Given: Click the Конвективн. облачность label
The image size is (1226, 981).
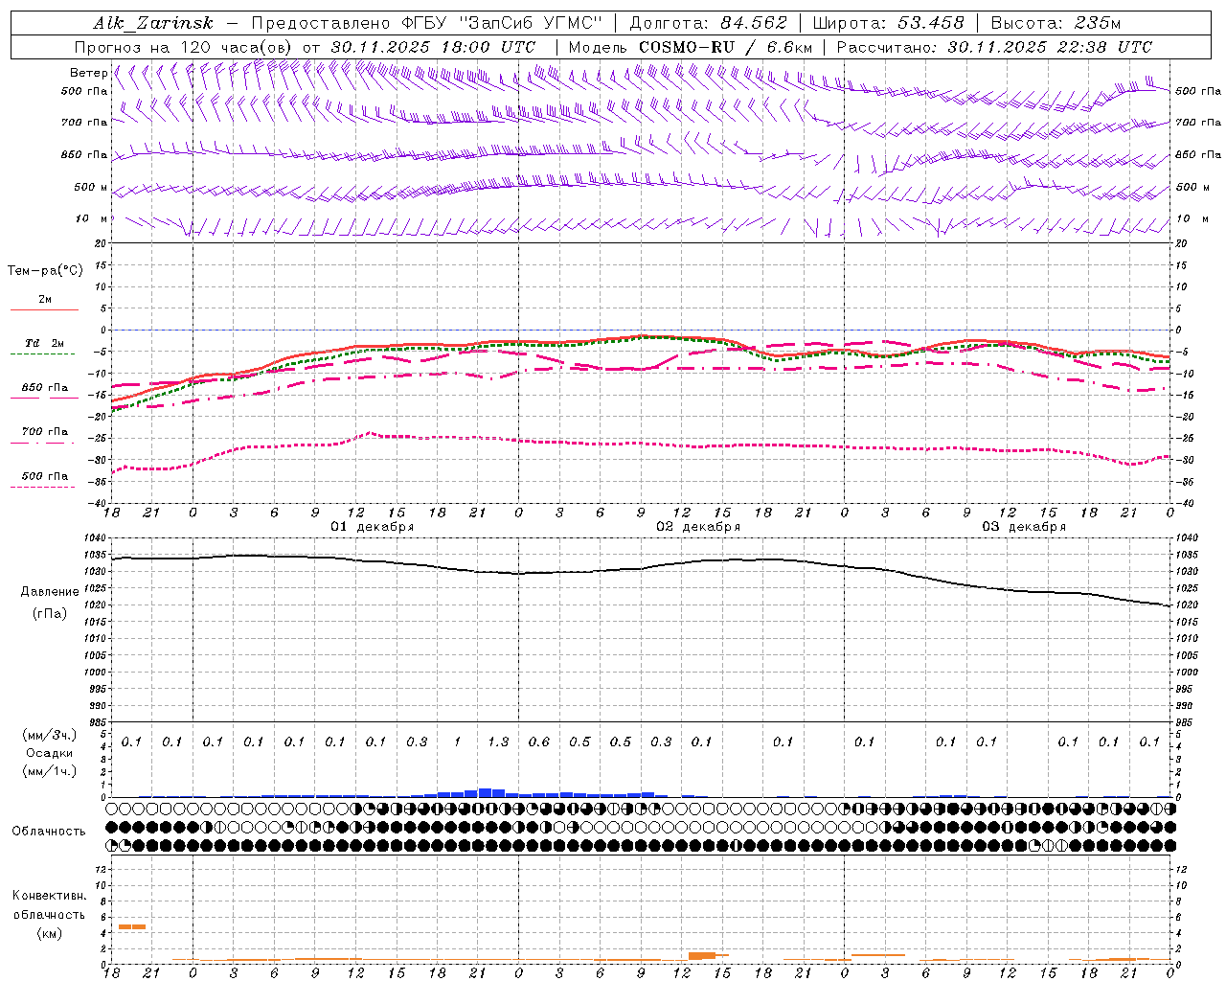Looking at the screenshot, I should tap(50, 905).
